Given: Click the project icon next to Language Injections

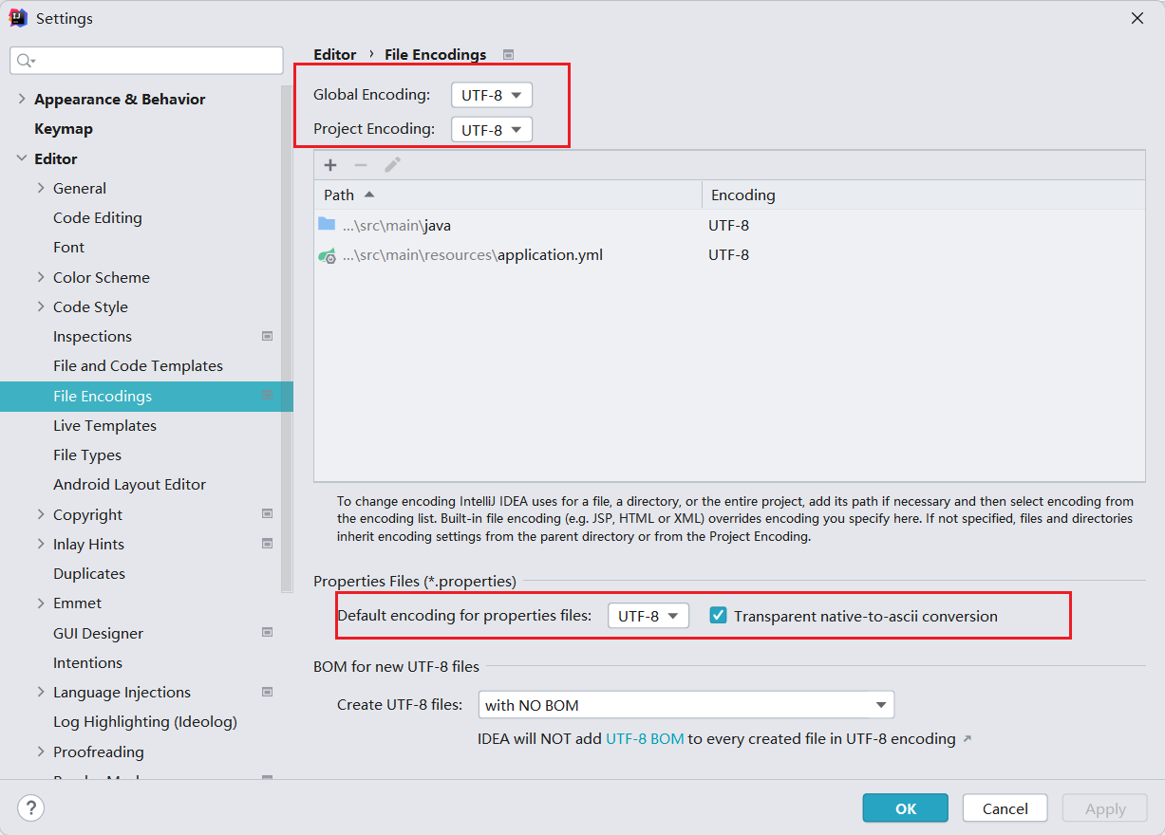Looking at the screenshot, I should (268, 692).
